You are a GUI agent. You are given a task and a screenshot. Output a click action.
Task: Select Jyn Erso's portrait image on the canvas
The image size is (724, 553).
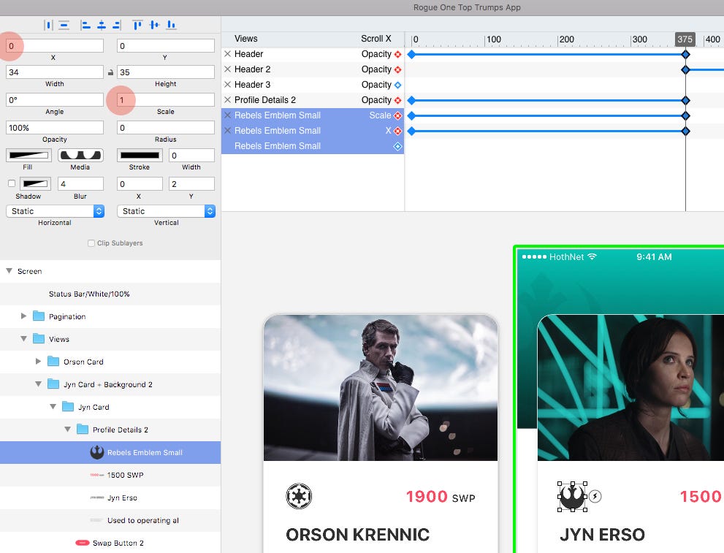click(630, 388)
